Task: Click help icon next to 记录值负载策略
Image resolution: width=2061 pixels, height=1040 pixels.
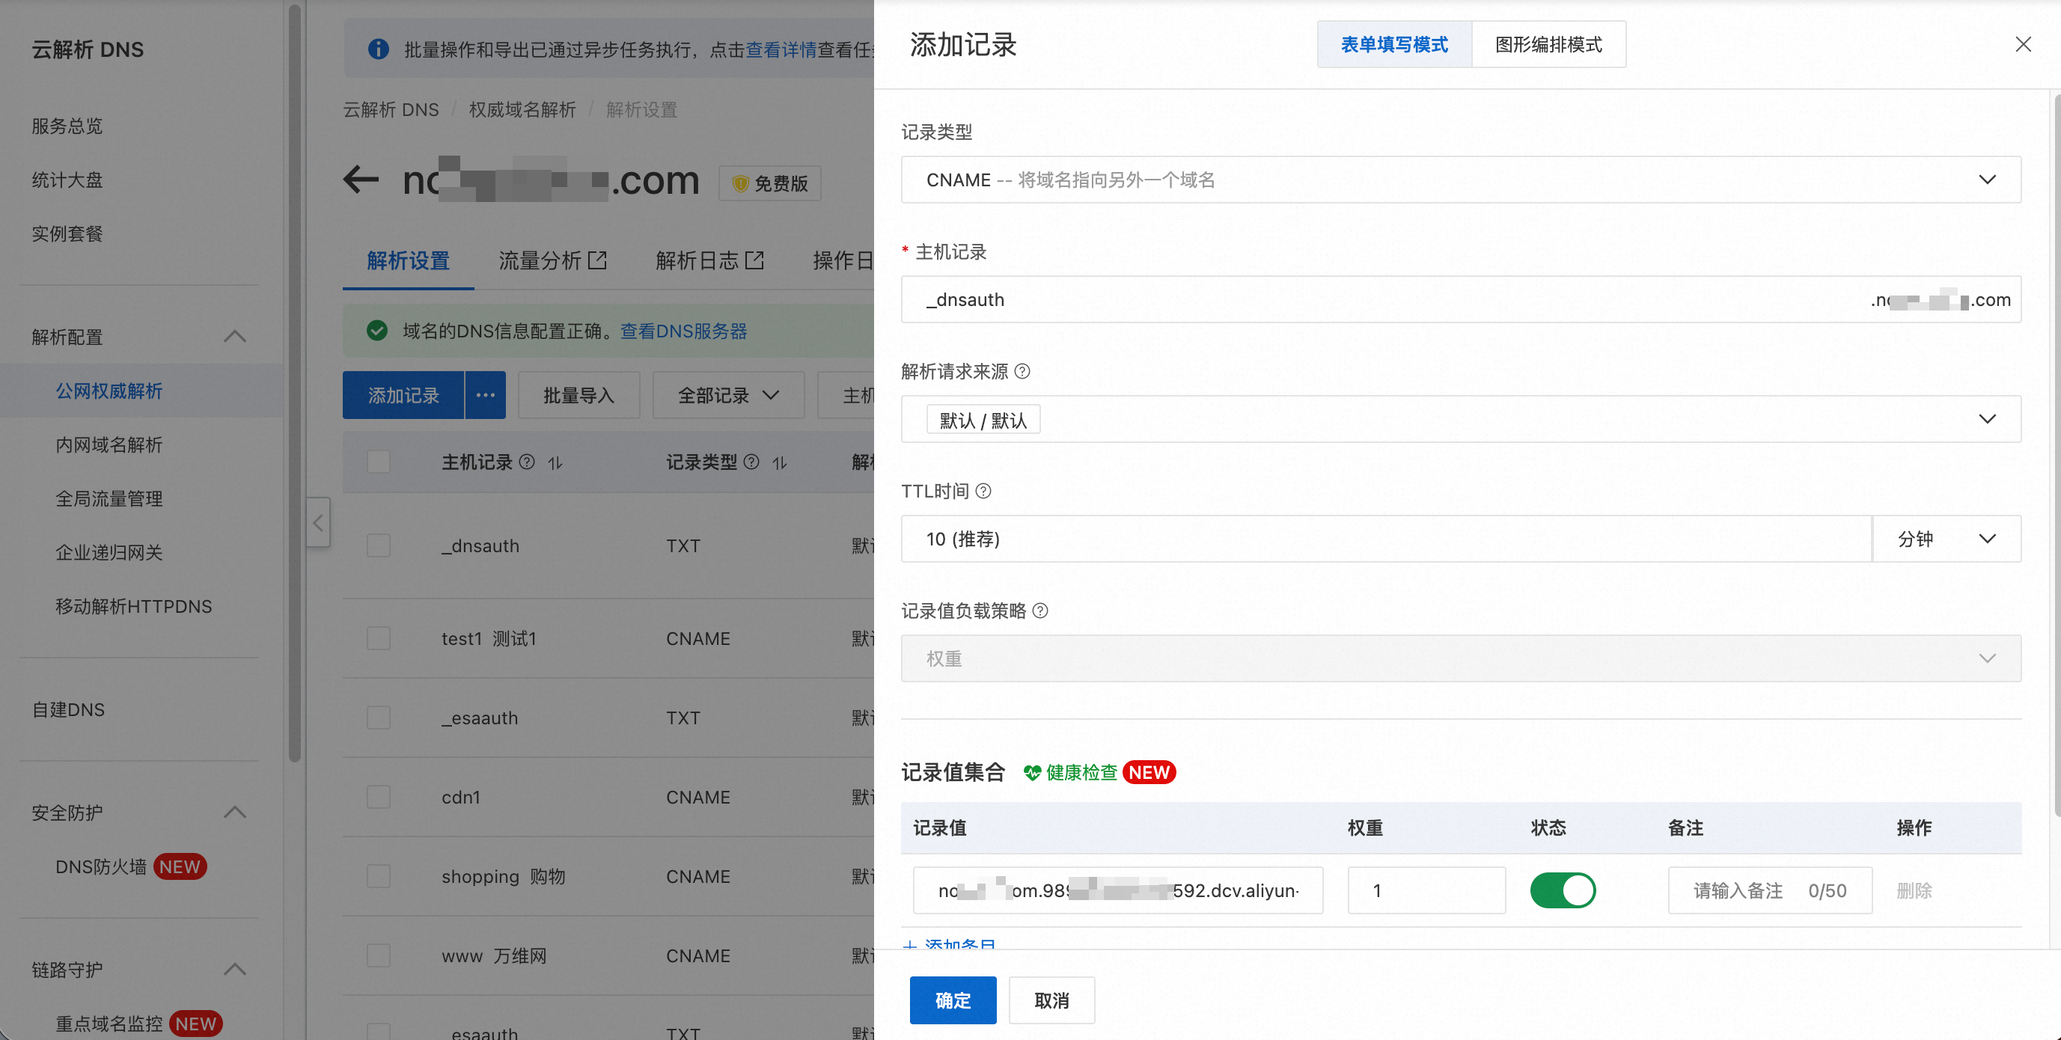Action: pyautogui.click(x=1040, y=611)
